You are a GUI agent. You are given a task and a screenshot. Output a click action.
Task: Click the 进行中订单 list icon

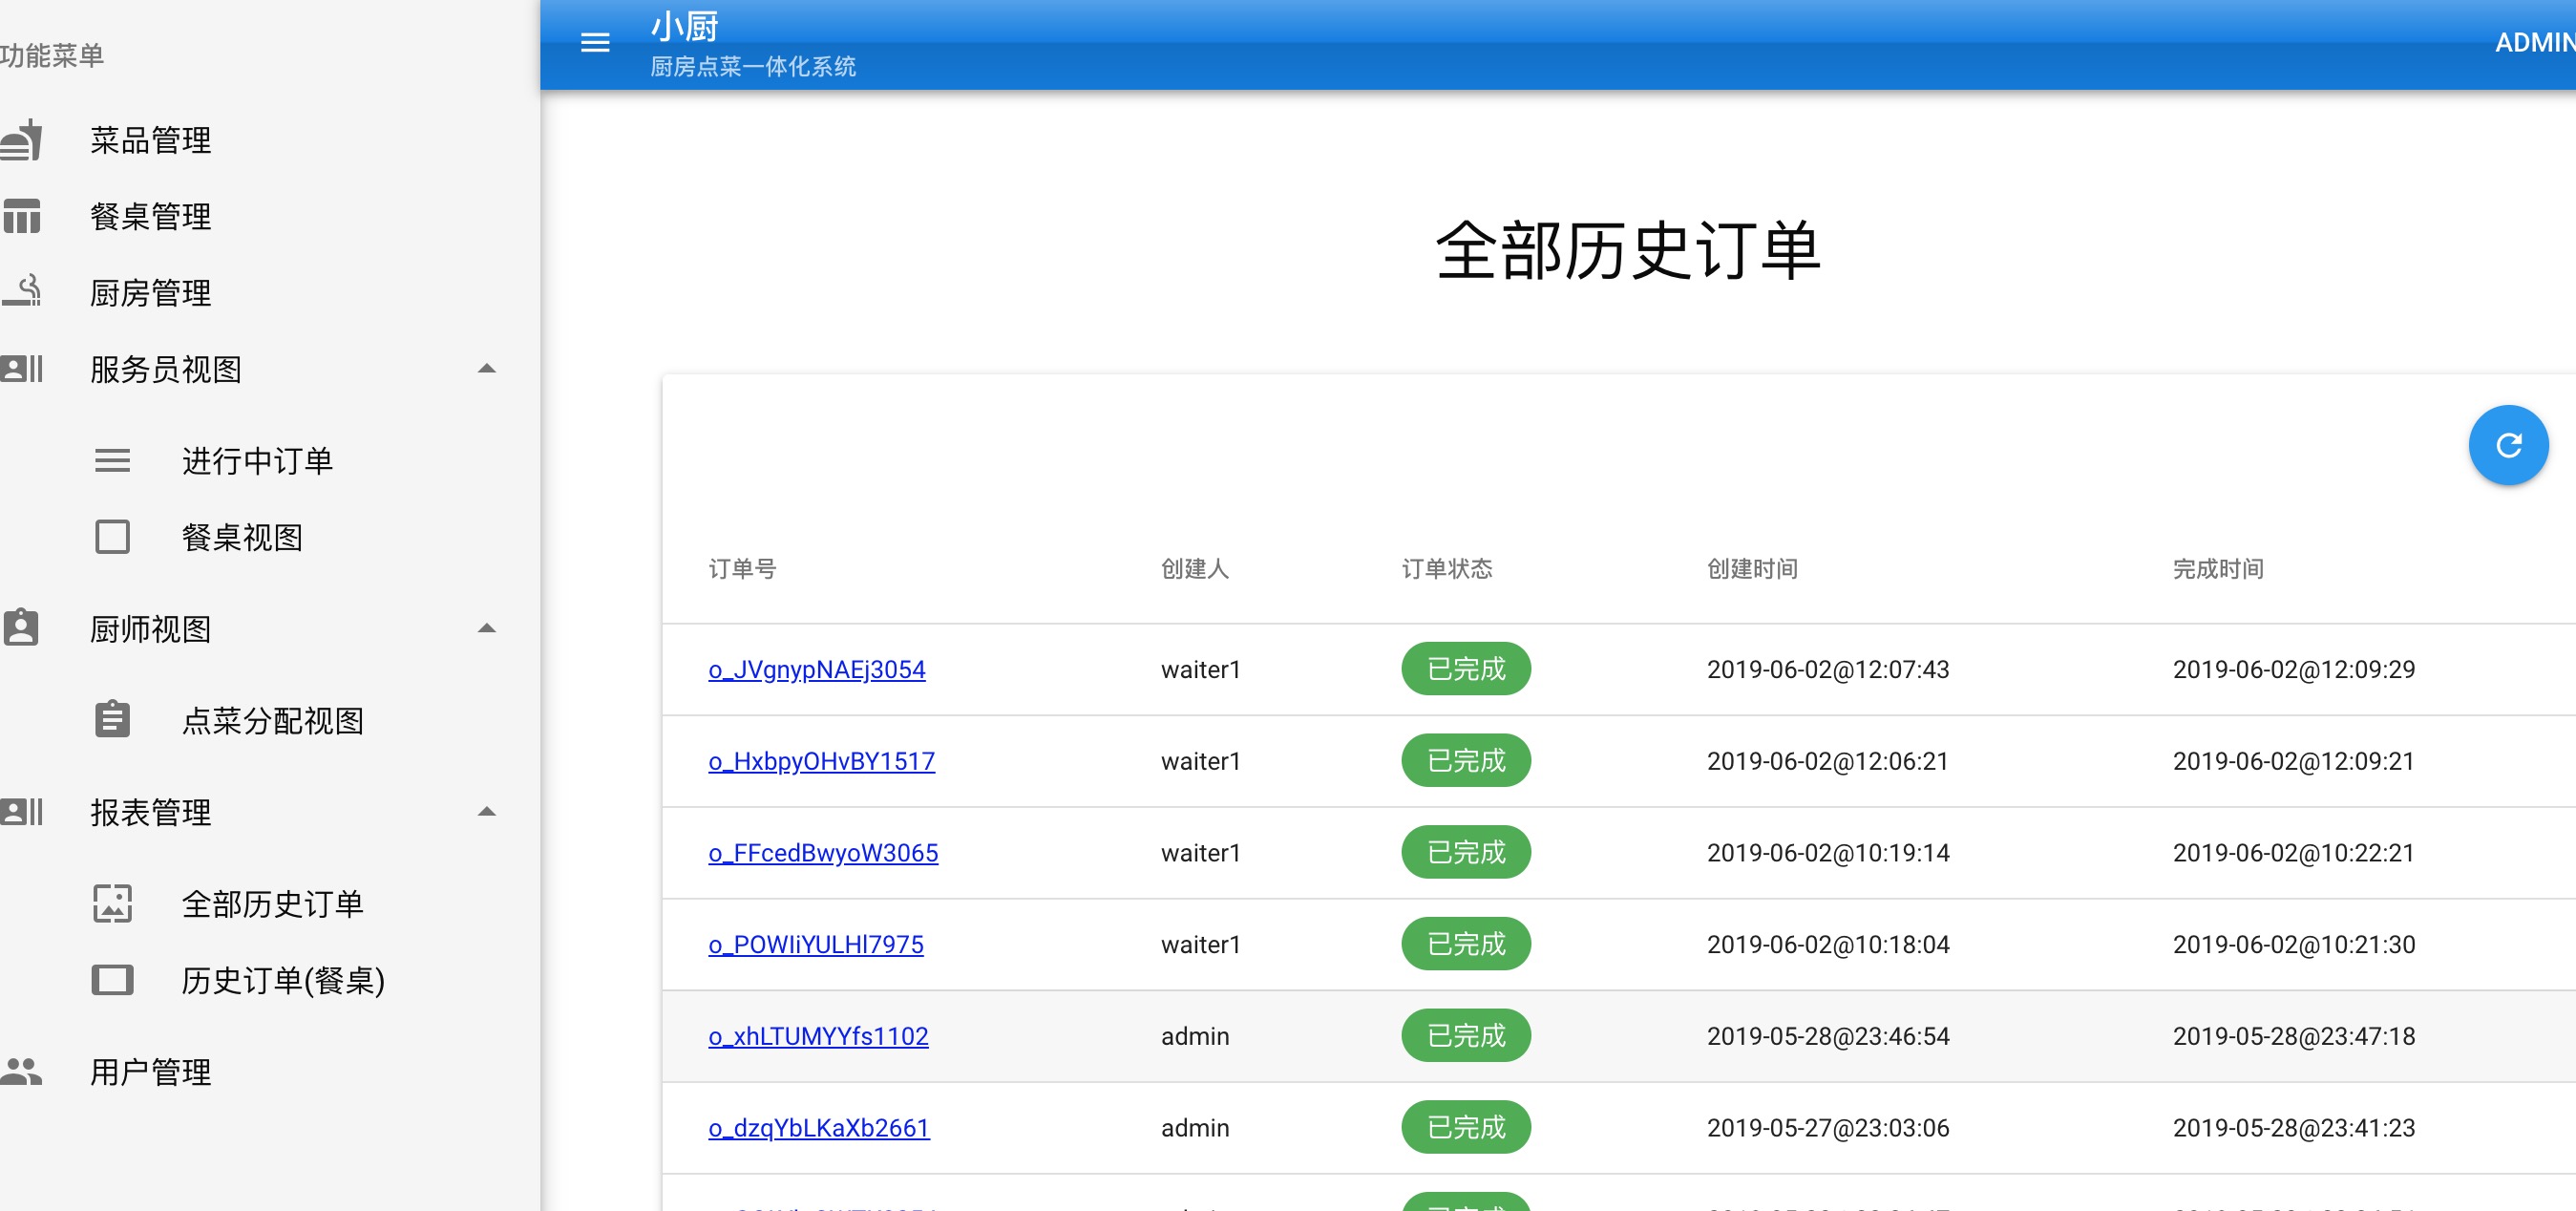click(x=112, y=461)
